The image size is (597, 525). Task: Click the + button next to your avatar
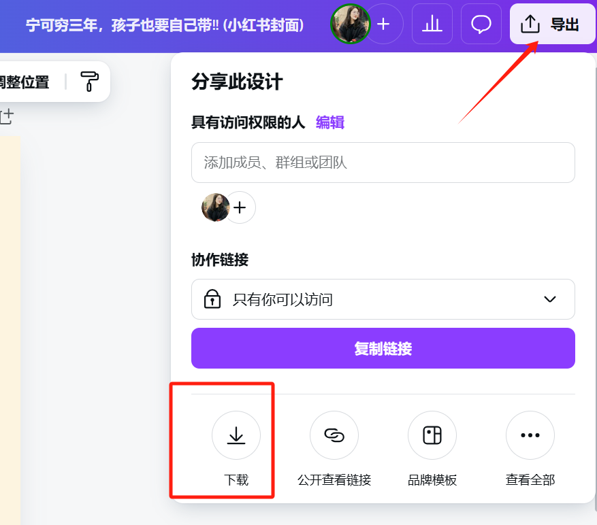pos(383,24)
